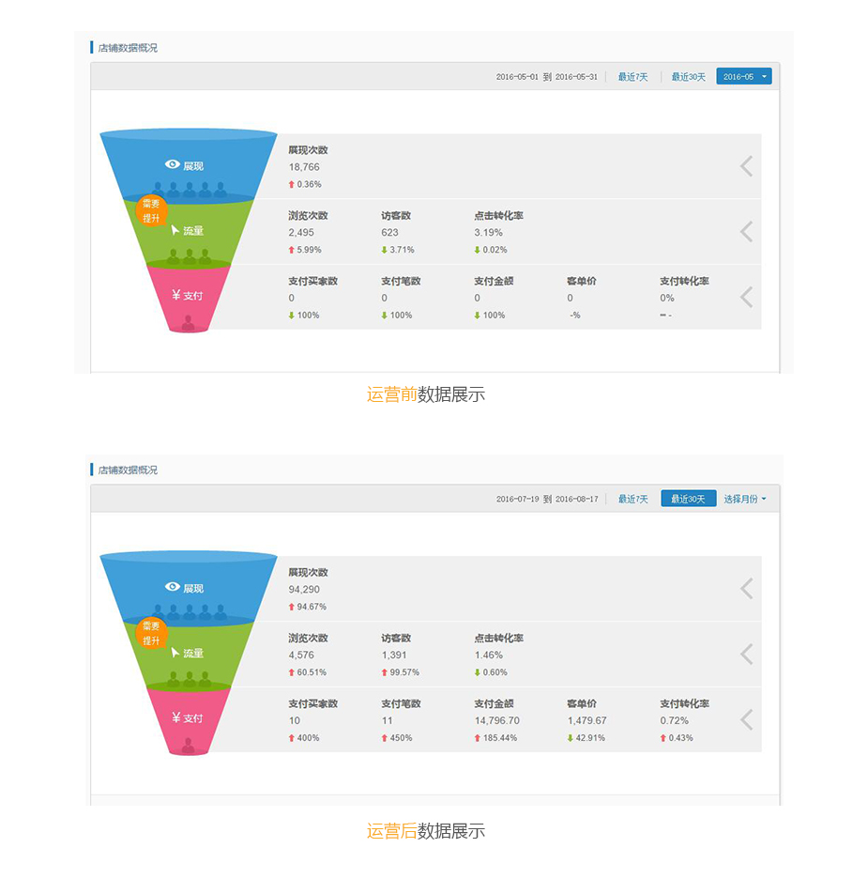
Task: Click the 展现次数 value 94,290
Action: tap(304, 589)
